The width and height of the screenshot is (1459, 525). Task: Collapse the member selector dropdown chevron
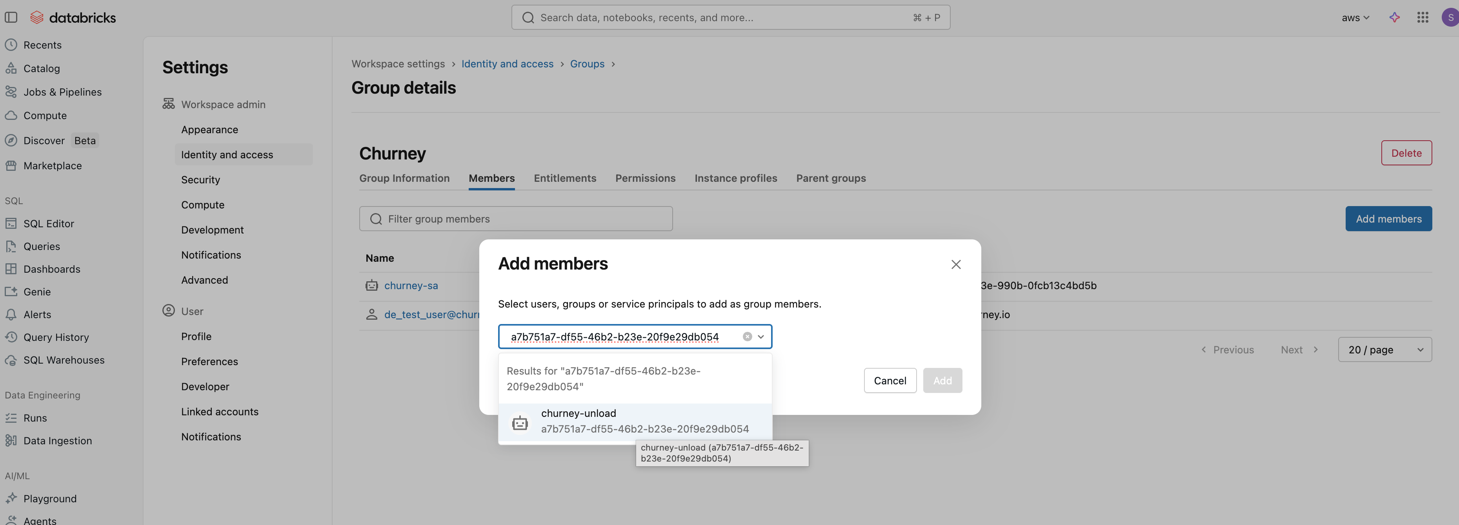pyautogui.click(x=760, y=337)
